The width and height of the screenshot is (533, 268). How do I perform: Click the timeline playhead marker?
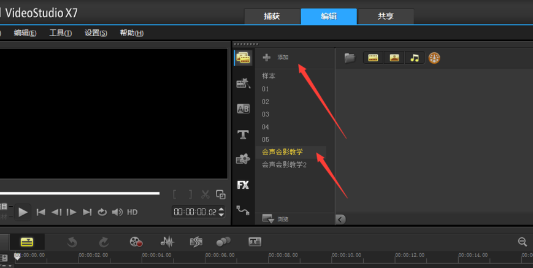click(x=17, y=256)
